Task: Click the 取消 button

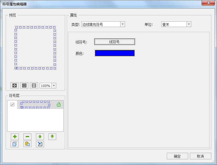Action: [200, 156]
